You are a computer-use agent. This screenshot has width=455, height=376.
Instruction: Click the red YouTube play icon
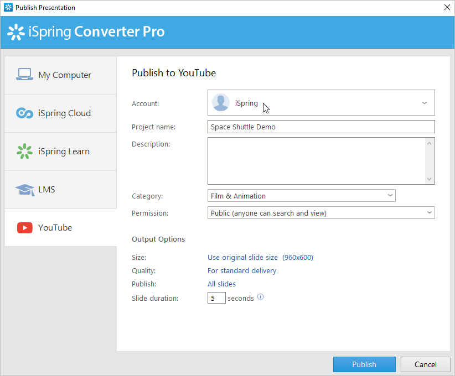[x=25, y=228]
